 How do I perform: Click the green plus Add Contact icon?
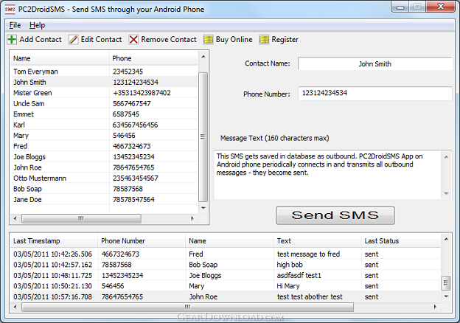click(x=12, y=39)
